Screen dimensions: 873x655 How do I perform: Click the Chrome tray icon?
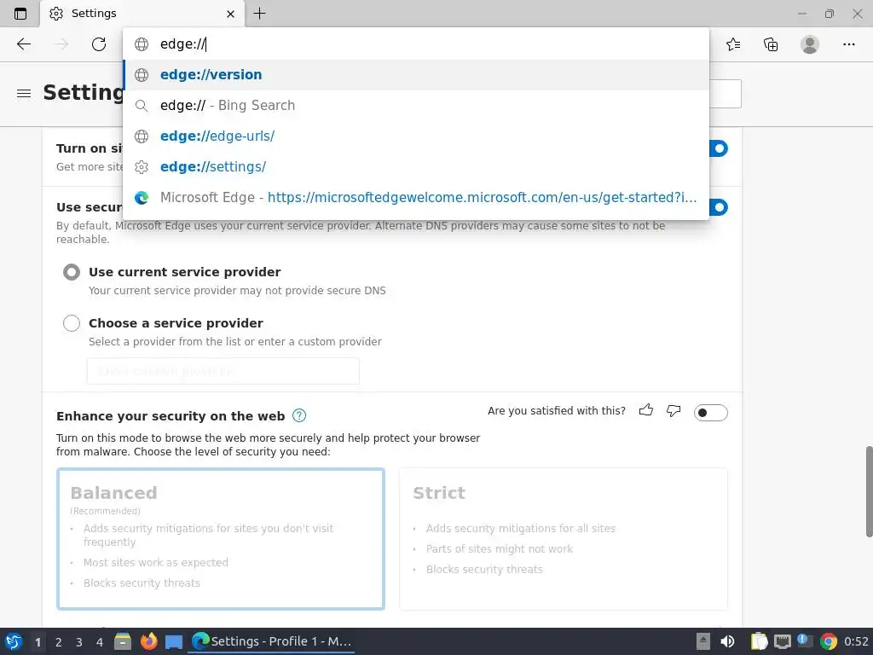pos(829,641)
